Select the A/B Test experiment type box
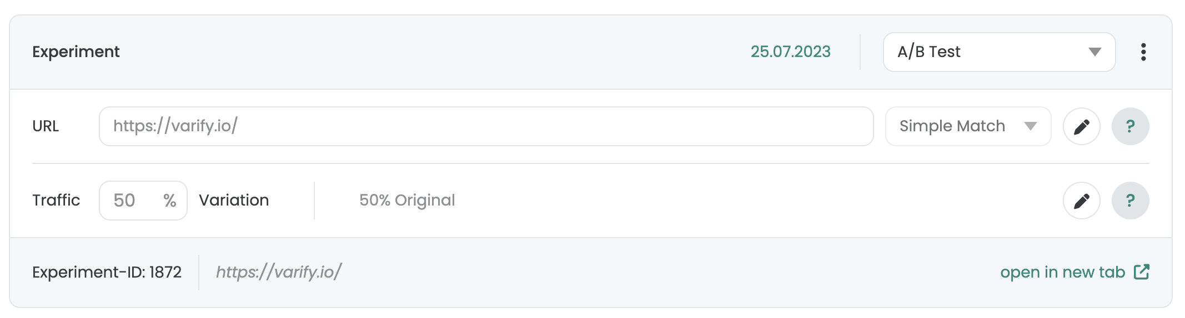Image resolution: width=1185 pixels, height=318 pixels. 999,52
